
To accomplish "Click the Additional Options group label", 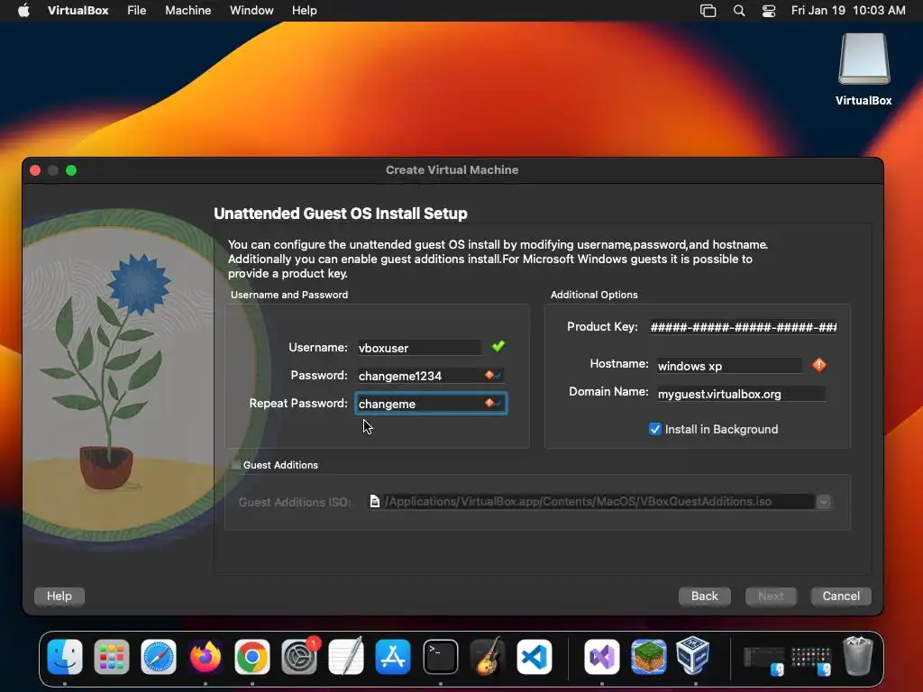I will point(594,295).
